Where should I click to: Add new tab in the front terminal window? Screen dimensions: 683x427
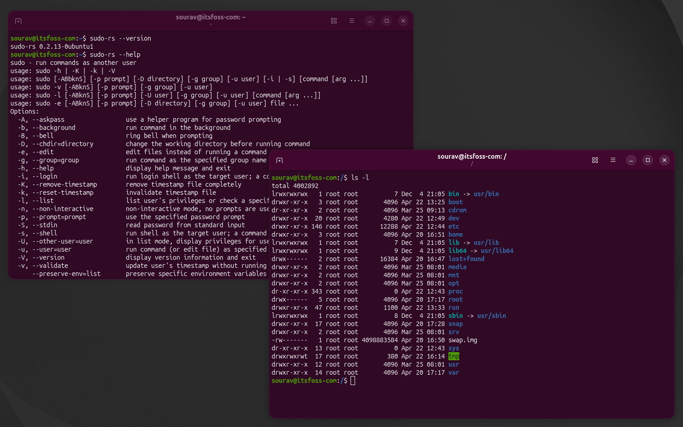pyautogui.click(x=279, y=161)
